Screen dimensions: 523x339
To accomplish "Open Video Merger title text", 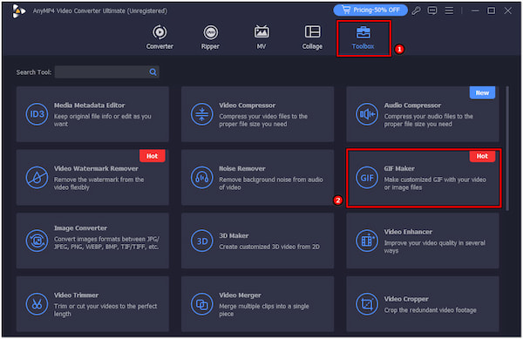I will 241,295.
